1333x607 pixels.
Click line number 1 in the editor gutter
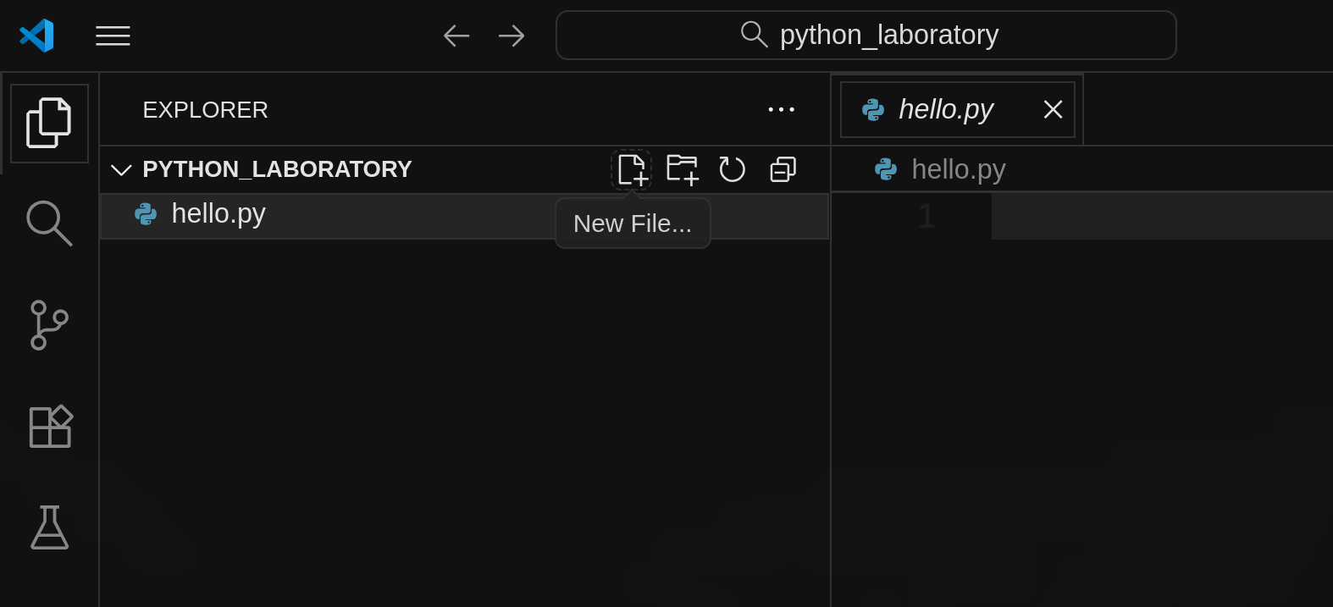click(x=926, y=217)
